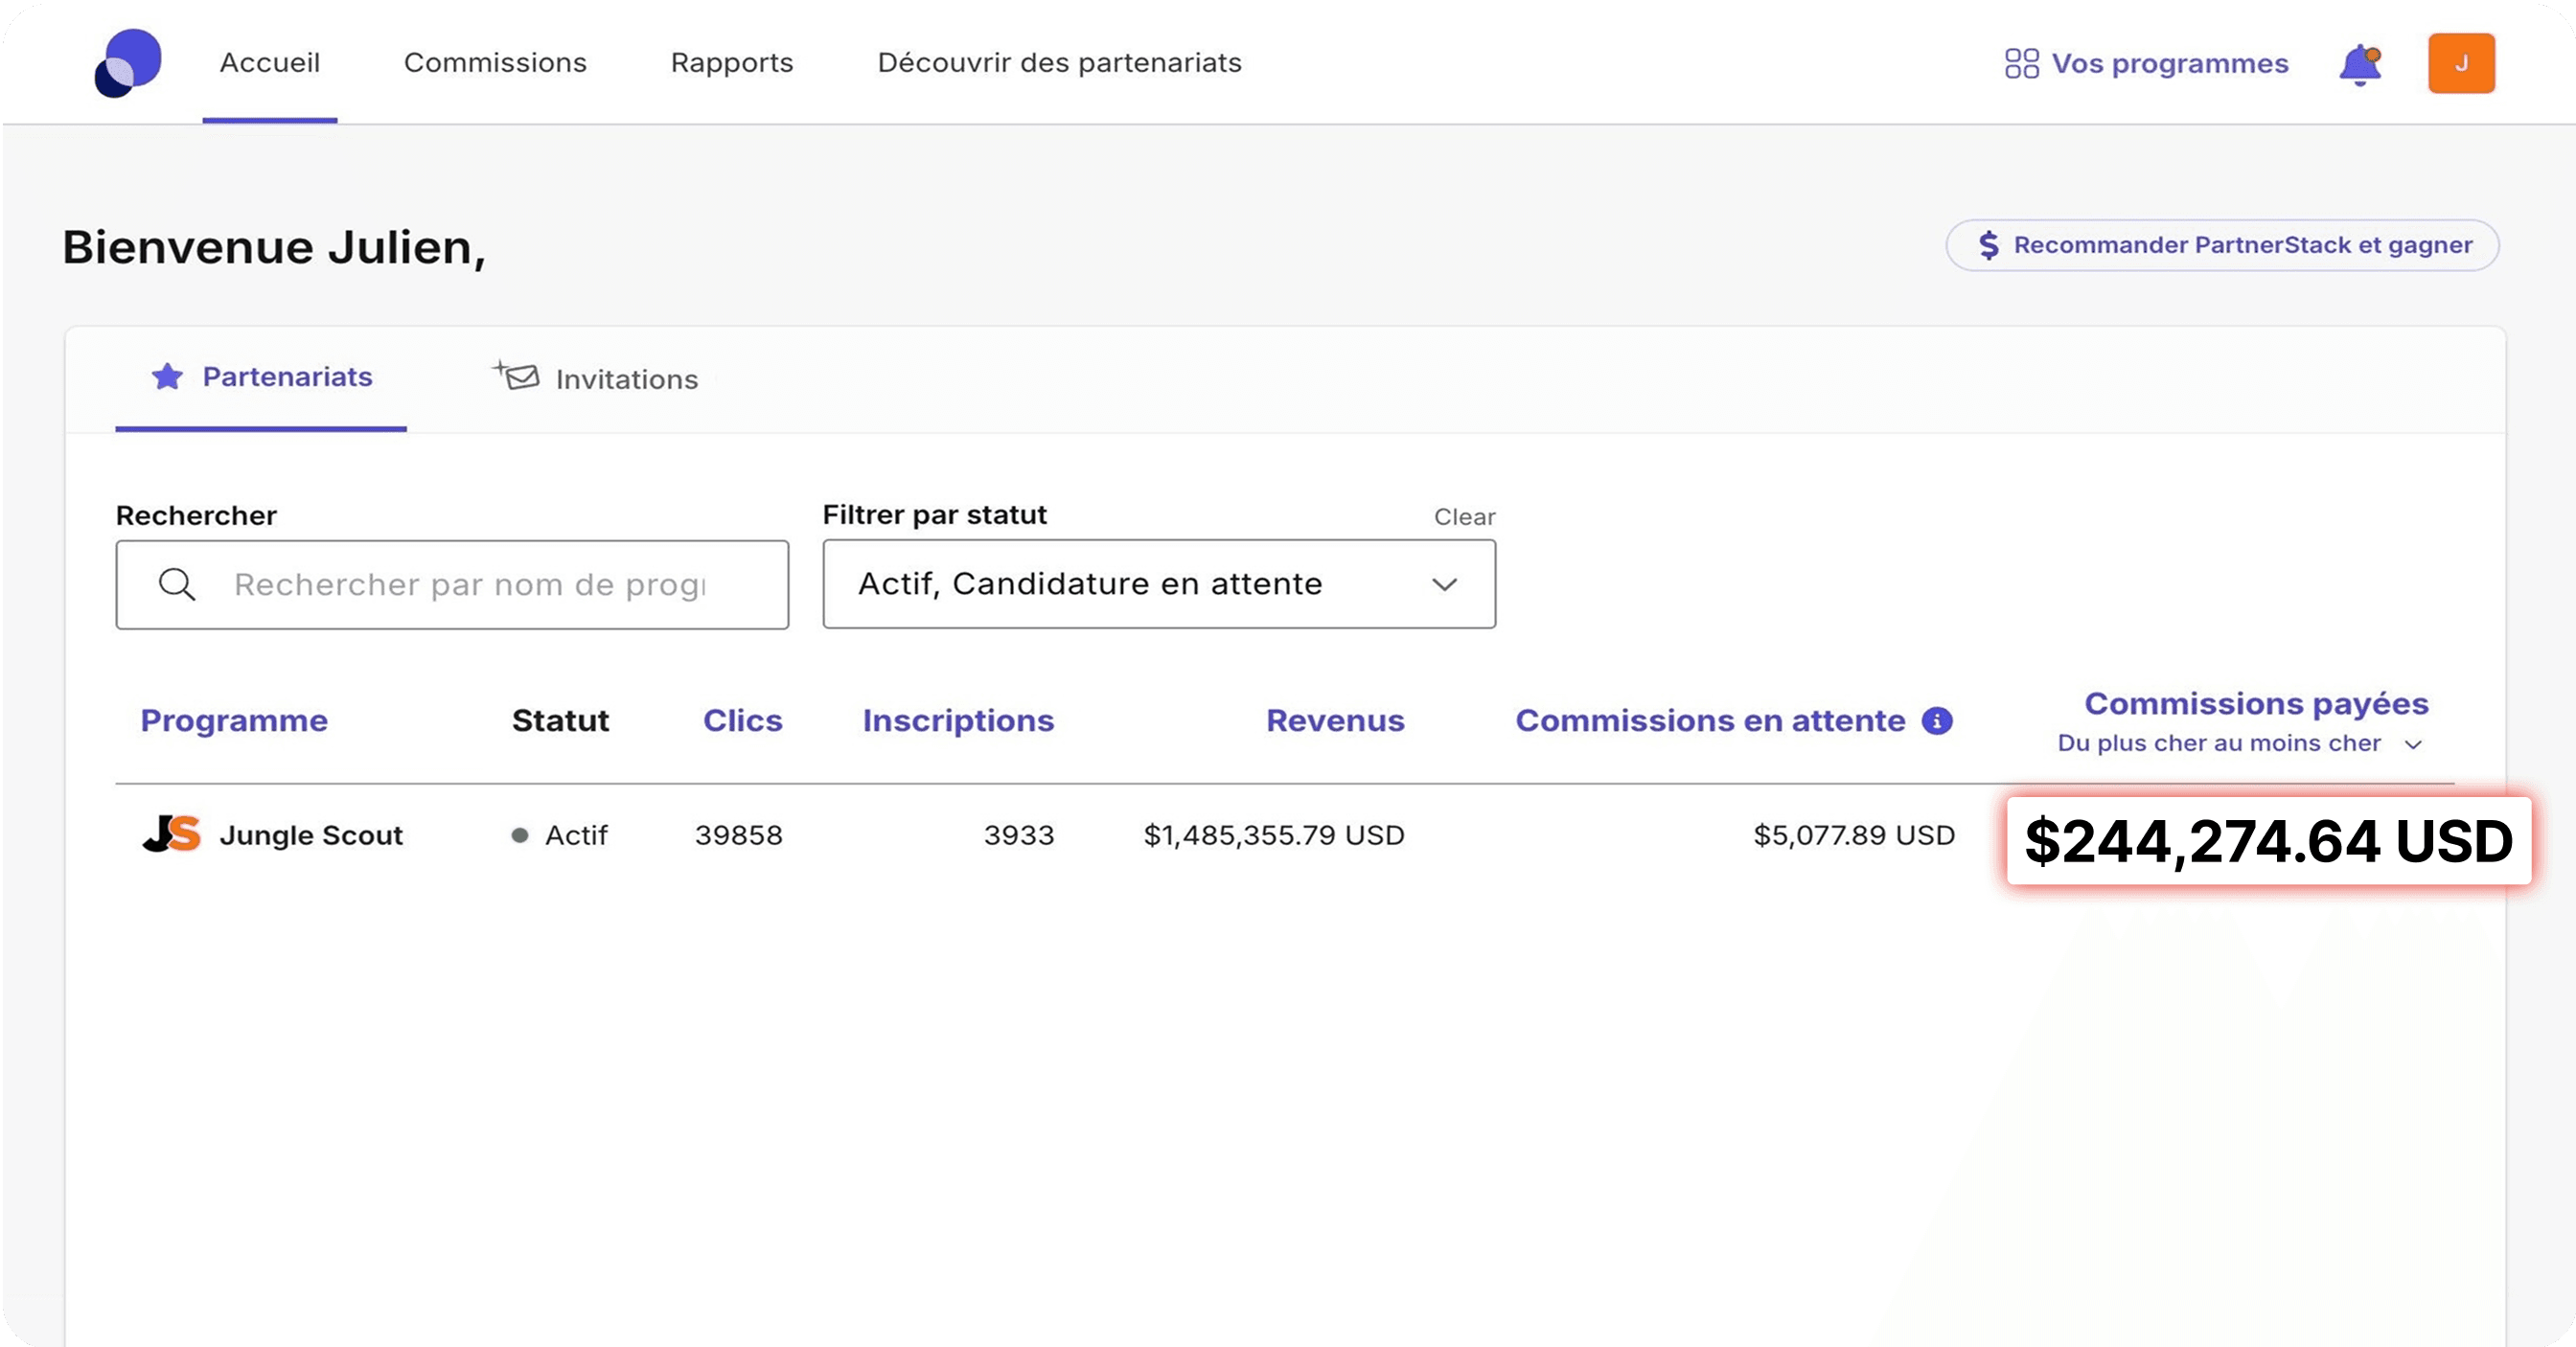Click the Statut column header
This screenshot has height=1347, width=2576.
pos(560,721)
